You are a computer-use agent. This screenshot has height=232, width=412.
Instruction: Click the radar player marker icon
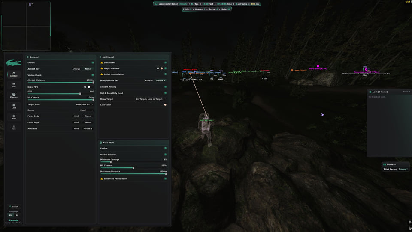point(30,4)
